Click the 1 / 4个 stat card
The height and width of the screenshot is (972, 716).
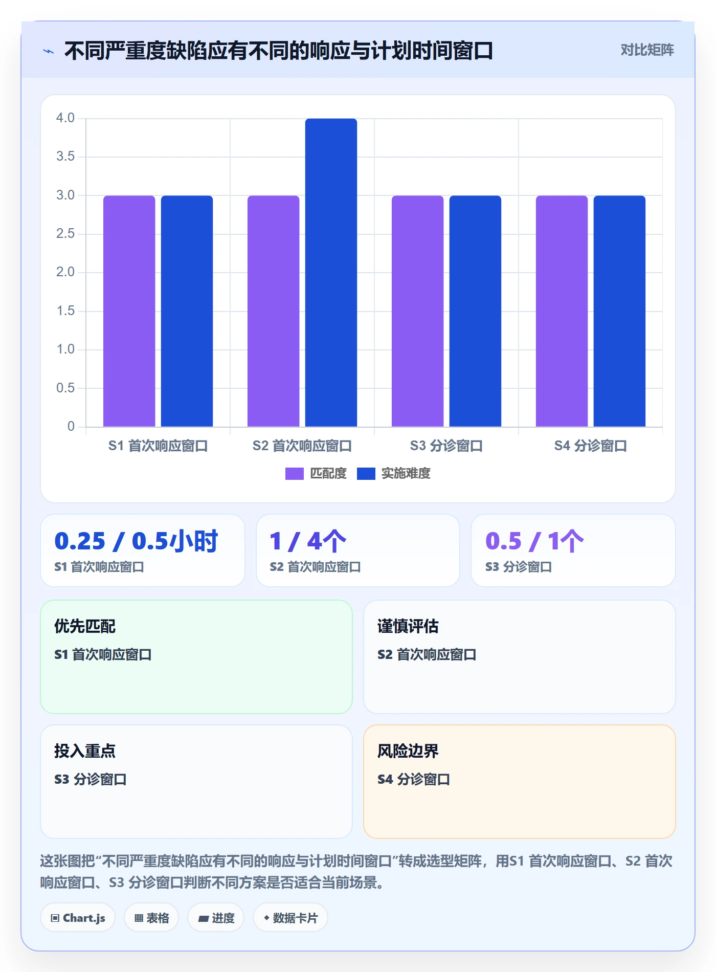(x=358, y=550)
